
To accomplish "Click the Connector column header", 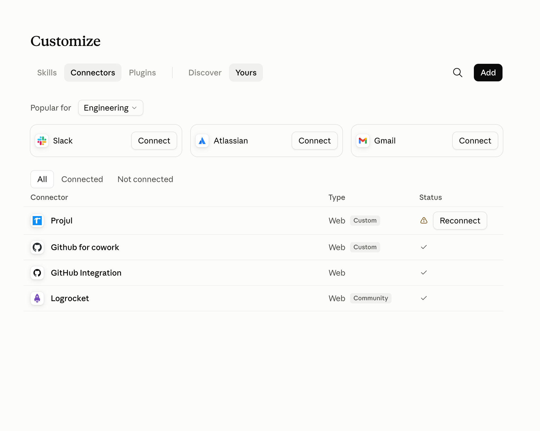I will [x=49, y=197].
